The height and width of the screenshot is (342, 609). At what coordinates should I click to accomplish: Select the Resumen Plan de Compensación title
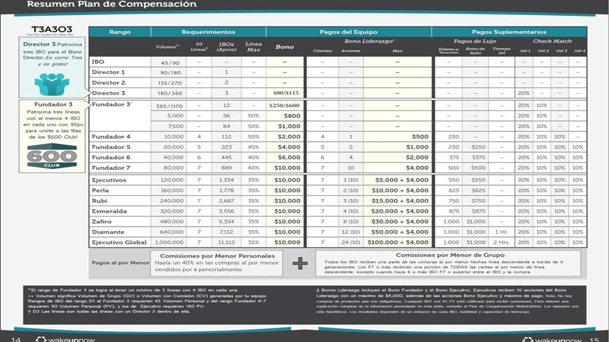112,4
